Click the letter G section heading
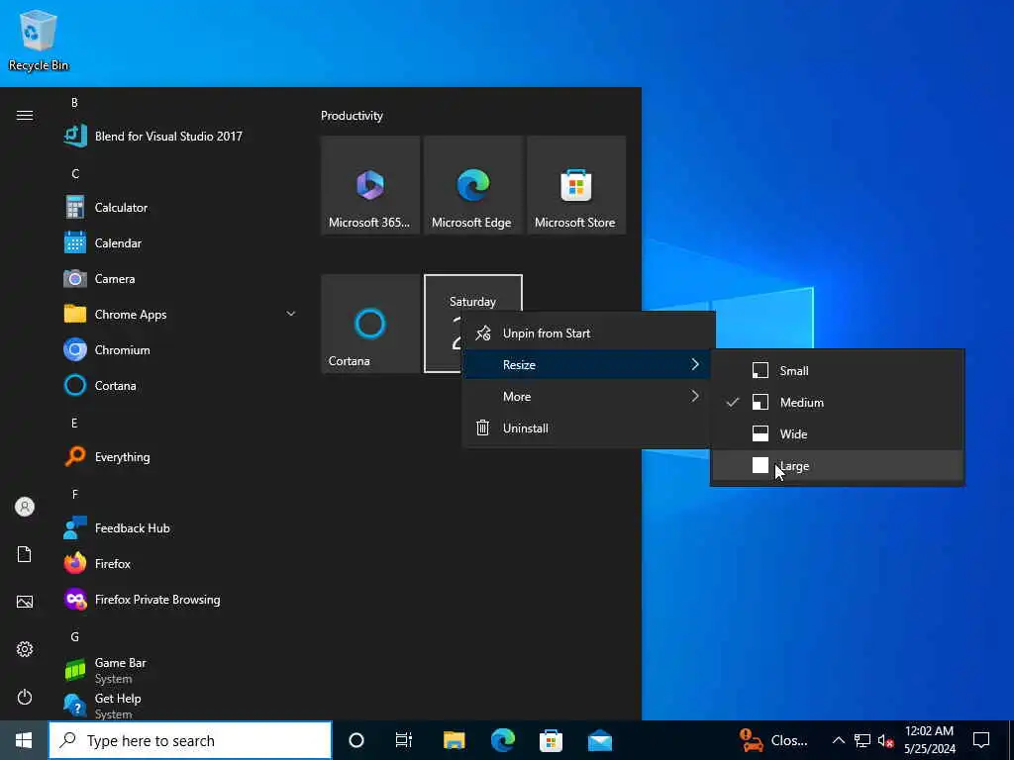The height and width of the screenshot is (760, 1014). [75, 636]
